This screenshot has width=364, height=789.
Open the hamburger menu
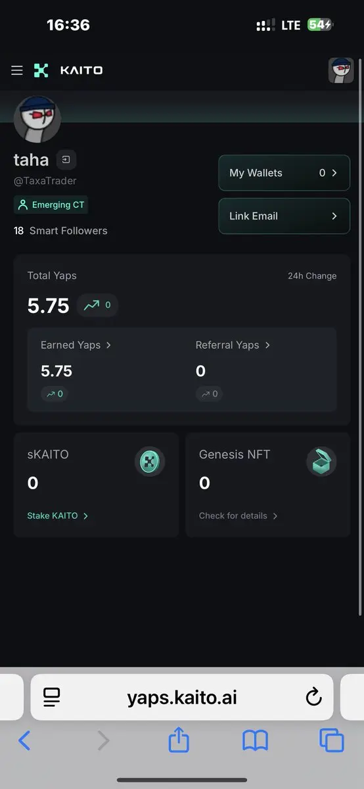(17, 70)
